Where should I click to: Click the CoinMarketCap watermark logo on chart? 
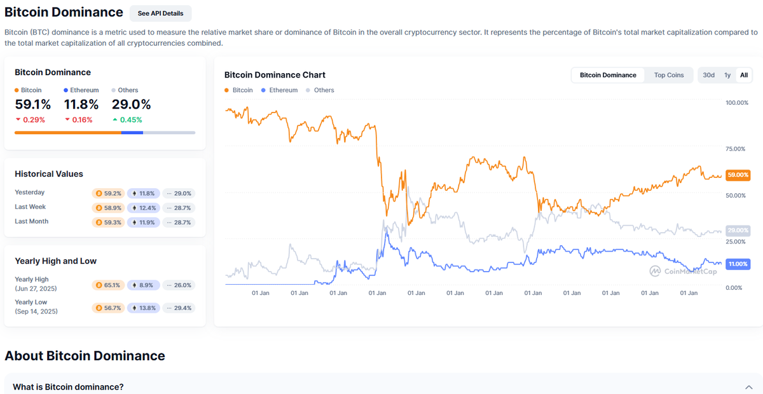coord(656,271)
